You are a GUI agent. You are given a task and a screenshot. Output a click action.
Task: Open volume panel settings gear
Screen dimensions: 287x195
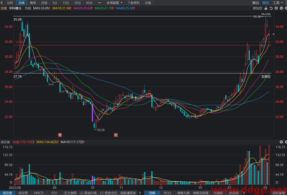pos(286,142)
